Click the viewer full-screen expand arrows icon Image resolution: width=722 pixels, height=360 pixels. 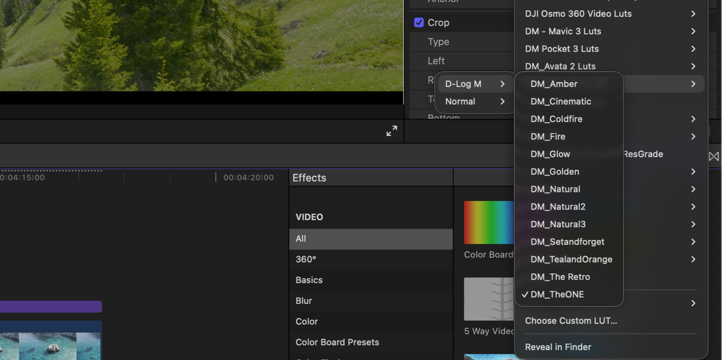(392, 131)
